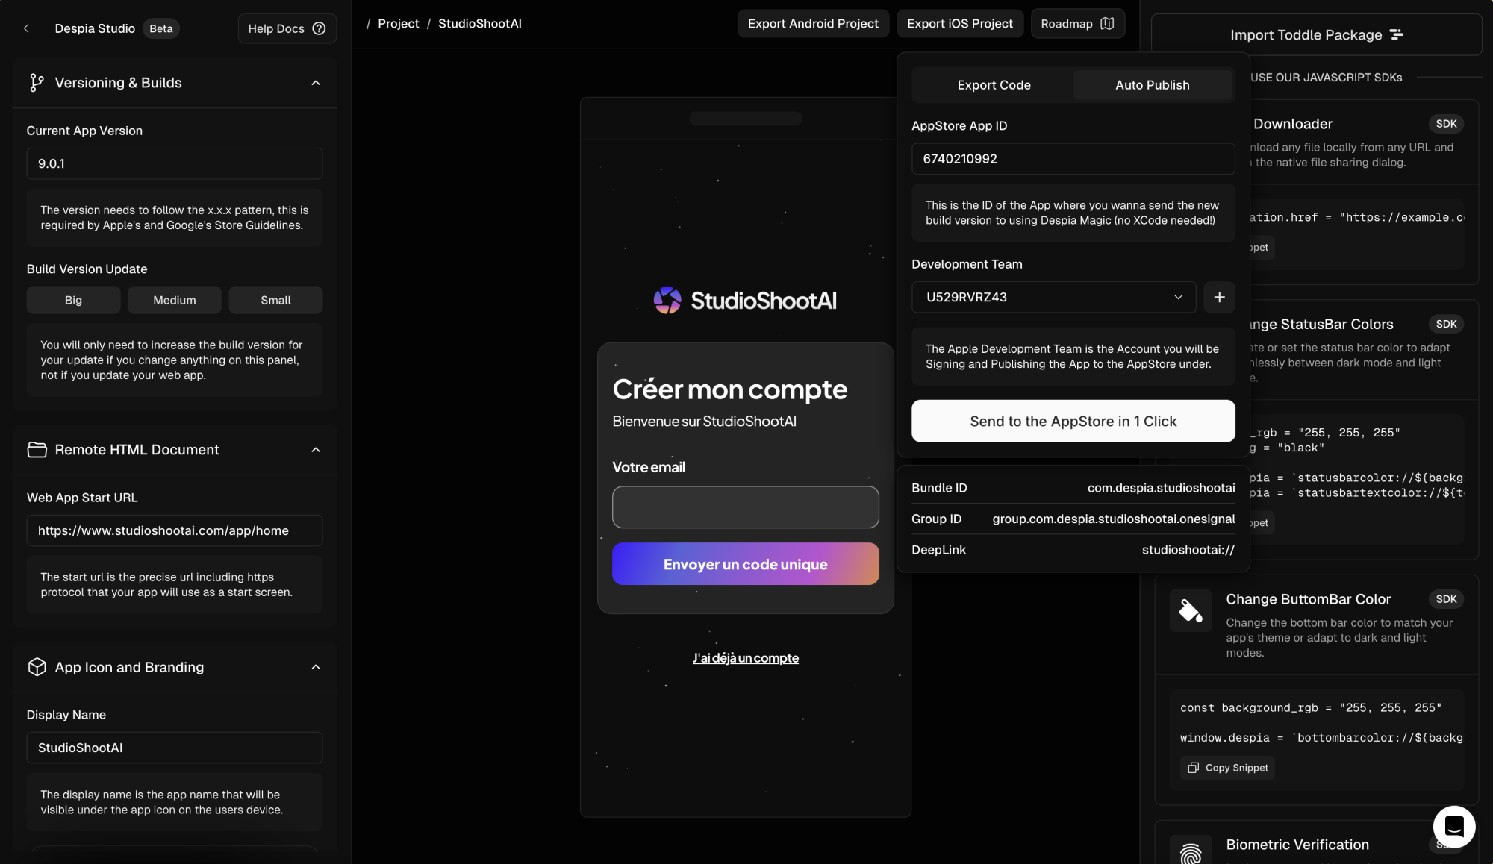Click the Current App Version field
This screenshot has width=1493, height=864.
174,163
